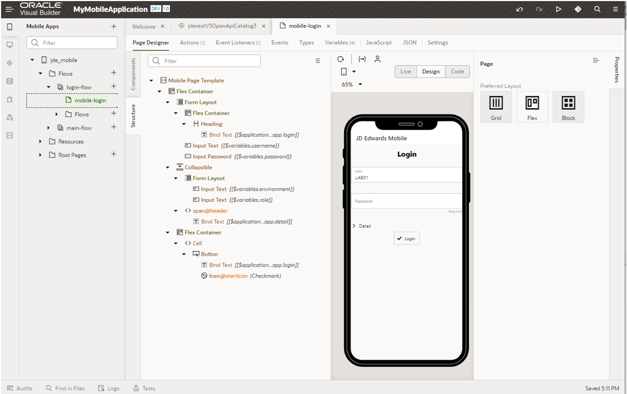
Task: Select Mobile Apps icon in left navigator
Action: pyautogui.click(x=10, y=26)
